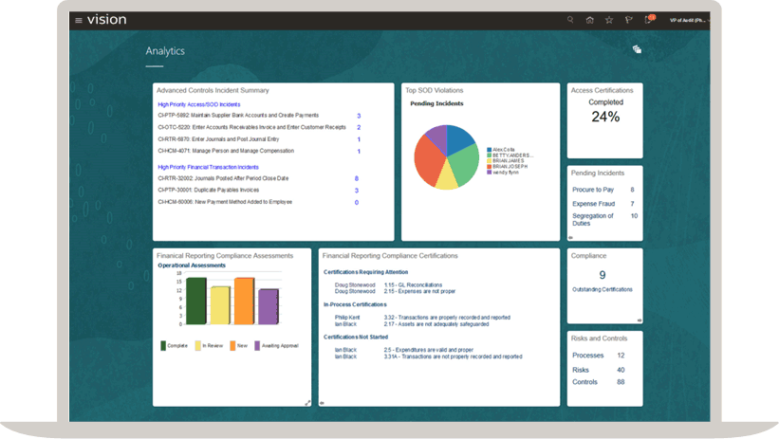This screenshot has width=779, height=439.
Task: Open High Priority Access/SOD Incidents link
Action: (198, 104)
